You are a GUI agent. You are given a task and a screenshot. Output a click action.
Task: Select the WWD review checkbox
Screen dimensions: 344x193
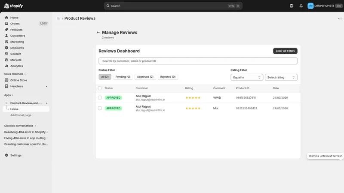tap(100, 98)
